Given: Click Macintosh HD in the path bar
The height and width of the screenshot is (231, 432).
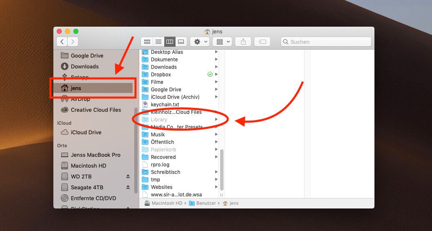Looking at the screenshot, I should pyautogui.click(x=163, y=203).
